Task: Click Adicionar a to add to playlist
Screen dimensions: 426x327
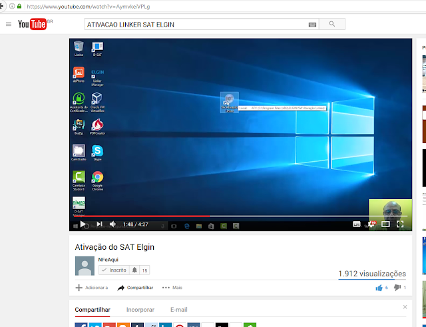Action: [x=92, y=288]
